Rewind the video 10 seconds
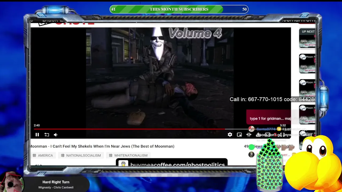342x192 pixels. point(46,135)
